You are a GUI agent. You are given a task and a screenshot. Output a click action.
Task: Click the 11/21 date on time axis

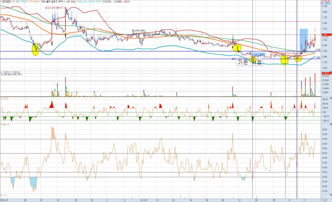click(325, 200)
